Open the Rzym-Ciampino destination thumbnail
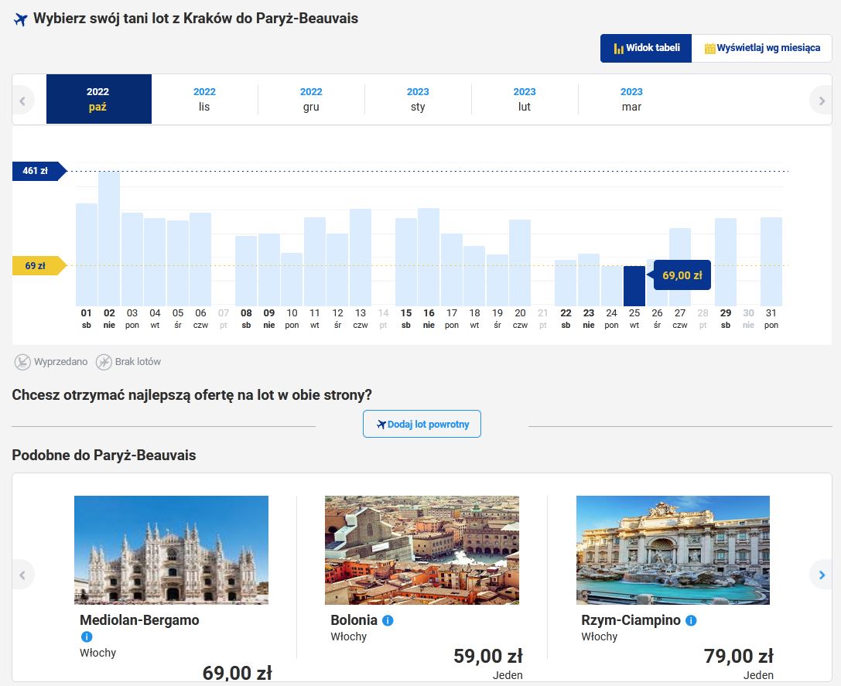The height and width of the screenshot is (686, 841). 672,550
